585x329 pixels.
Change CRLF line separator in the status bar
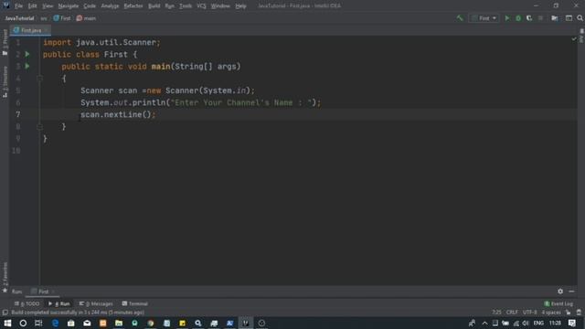pyautogui.click(x=512, y=313)
